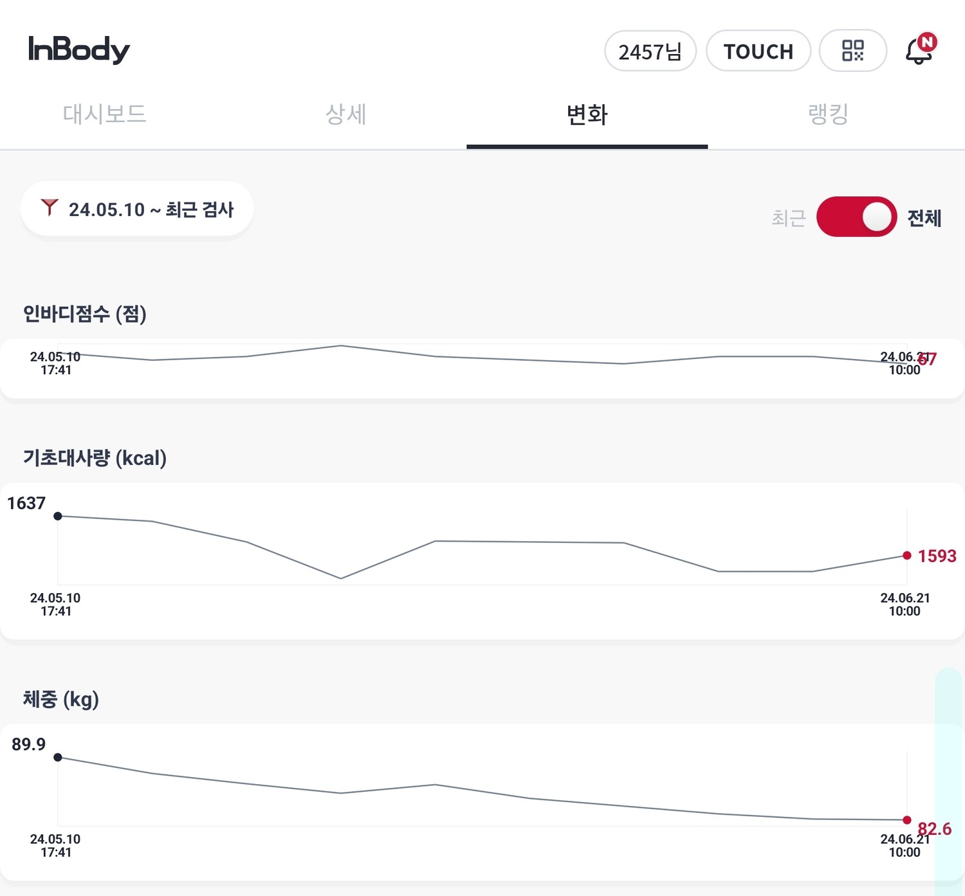Tap the InBody logo
Viewport: 965px width, 896px height.
79,50
